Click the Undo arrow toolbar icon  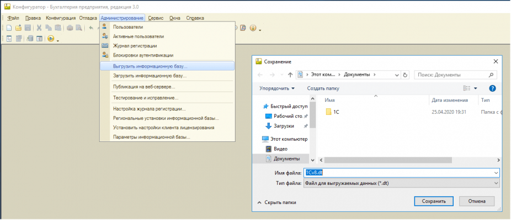coord(91,28)
